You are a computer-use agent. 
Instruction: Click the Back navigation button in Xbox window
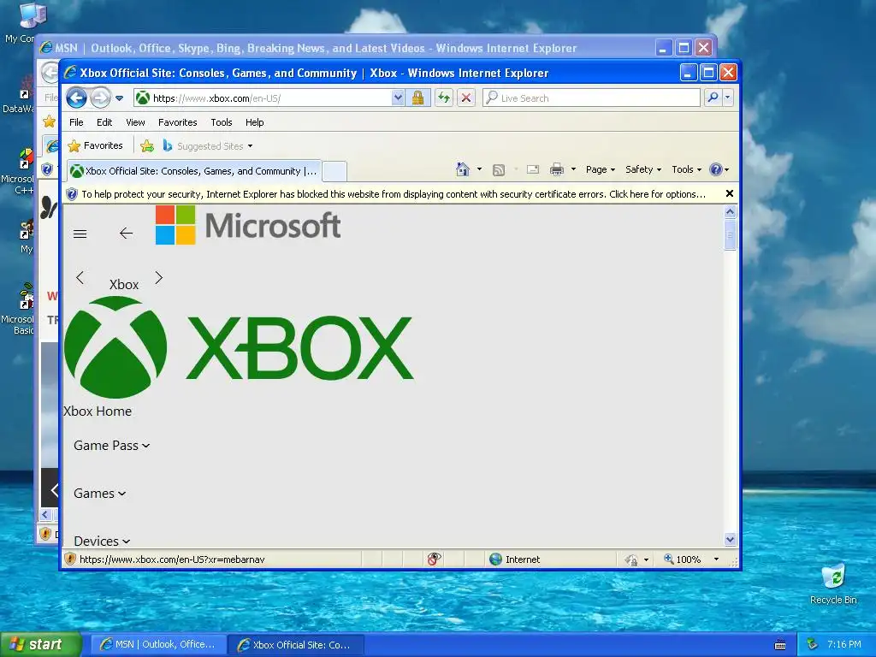tap(76, 98)
